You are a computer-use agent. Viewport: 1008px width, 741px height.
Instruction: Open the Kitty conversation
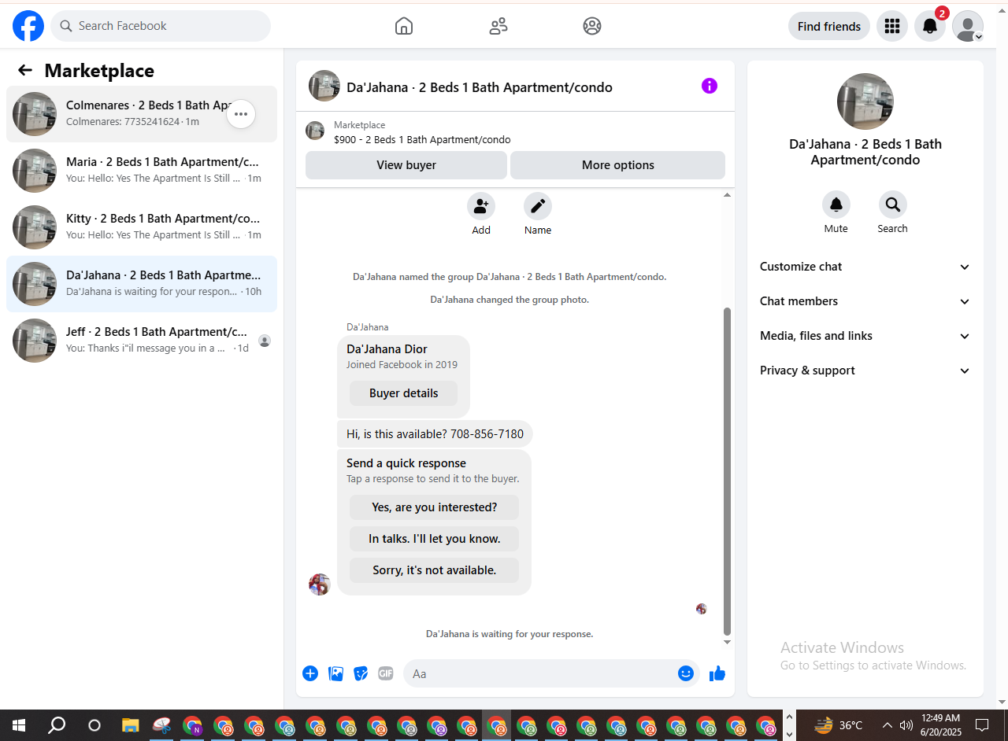tap(142, 227)
